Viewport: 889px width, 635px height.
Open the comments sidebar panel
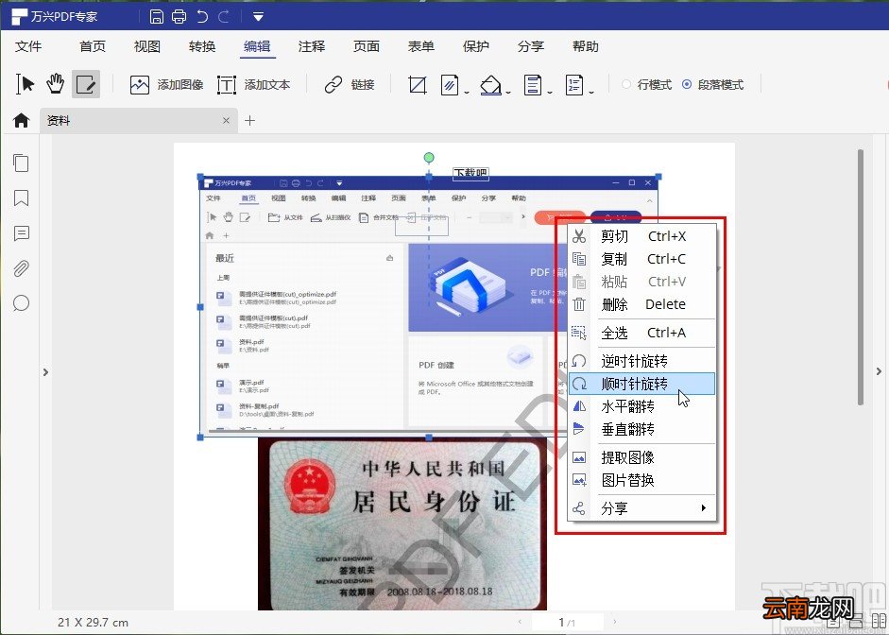[x=21, y=233]
